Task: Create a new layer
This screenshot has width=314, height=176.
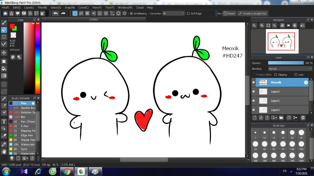Action: tap(255, 118)
